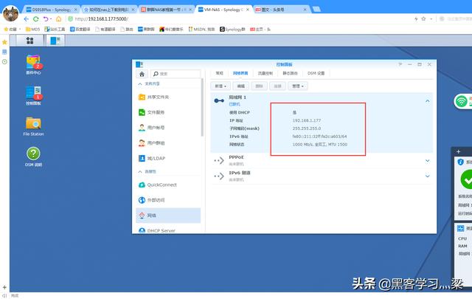Viewport: 472px width, 299px height.
Task: Click the PPPoE interface icon
Action: tap(219, 161)
